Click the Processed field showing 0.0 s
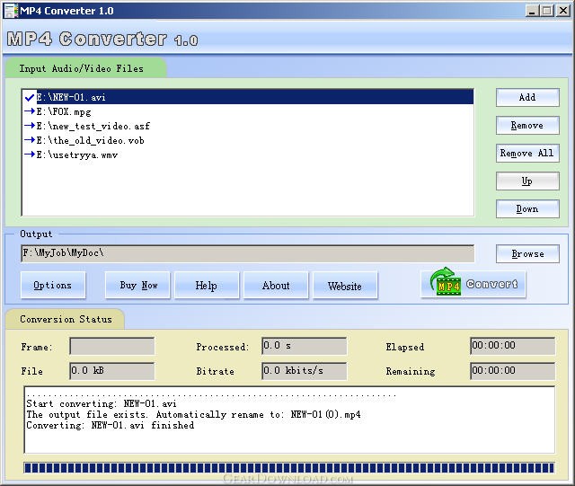Screen dimensions: 575x486 (304, 346)
